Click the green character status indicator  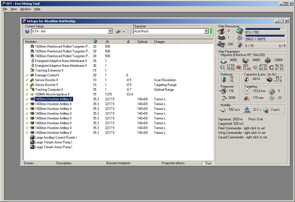[x=211, y=31]
